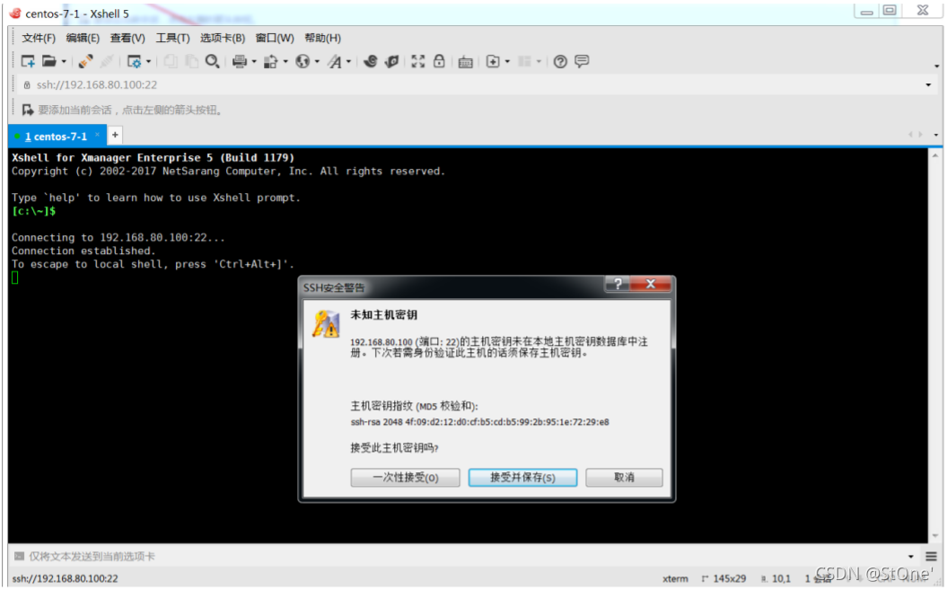The width and height of the screenshot is (947, 590).
Task: Click the Find magnifier icon
Action: 212,61
